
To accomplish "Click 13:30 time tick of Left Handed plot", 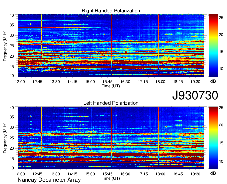I will click(x=55, y=174).
